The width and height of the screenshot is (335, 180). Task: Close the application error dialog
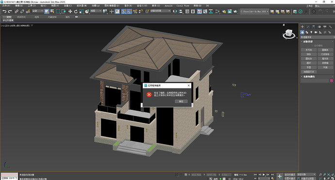pos(189,86)
